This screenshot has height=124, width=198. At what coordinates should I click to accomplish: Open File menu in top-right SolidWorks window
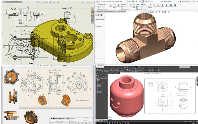point(102,1)
